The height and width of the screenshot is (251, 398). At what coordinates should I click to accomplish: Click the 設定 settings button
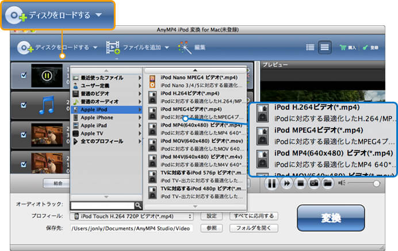pos(212,216)
